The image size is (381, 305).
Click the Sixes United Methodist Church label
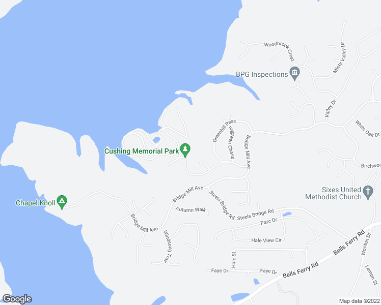click(333, 193)
